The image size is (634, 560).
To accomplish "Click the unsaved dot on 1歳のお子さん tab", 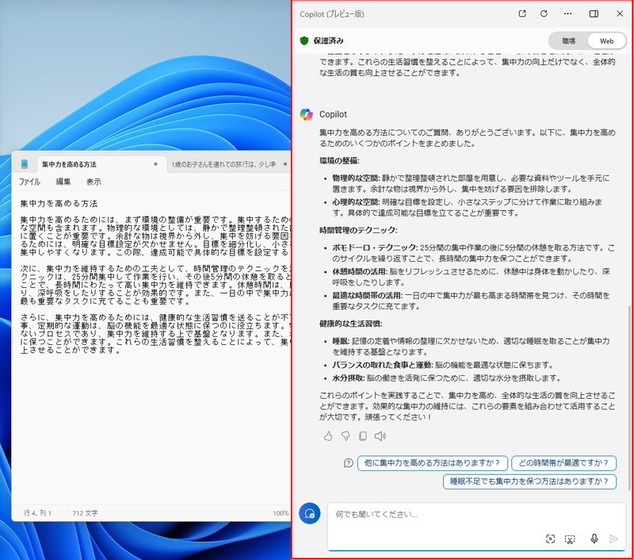I will 285,164.
